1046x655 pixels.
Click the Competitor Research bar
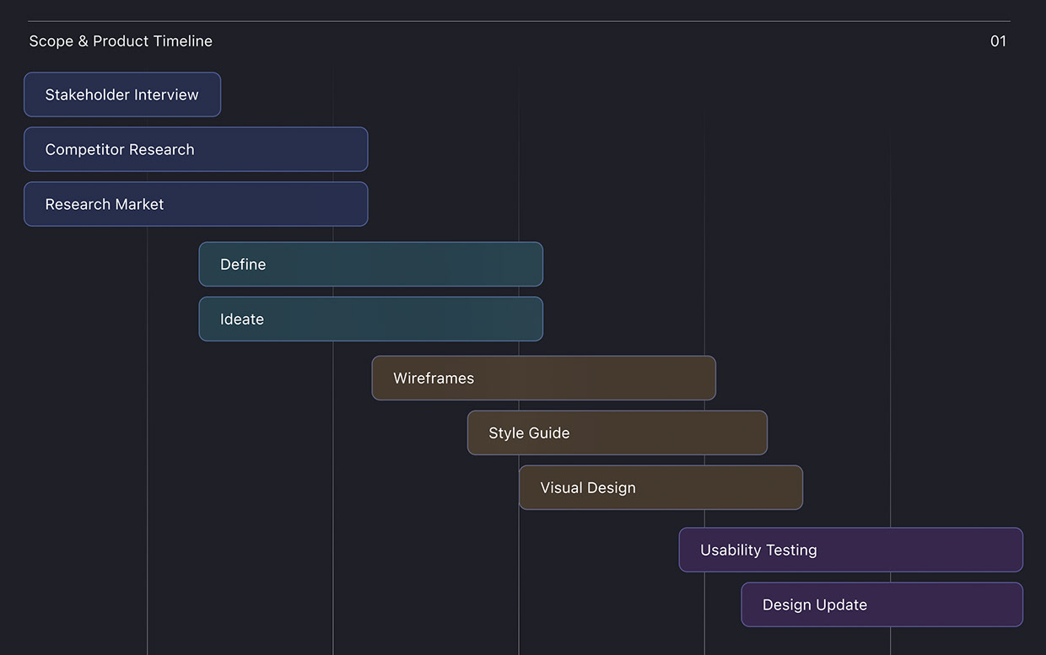[x=196, y=149]
